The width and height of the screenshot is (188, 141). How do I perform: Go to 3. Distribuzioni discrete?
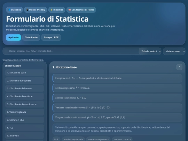pyautogui.click(x=25, y=88)
